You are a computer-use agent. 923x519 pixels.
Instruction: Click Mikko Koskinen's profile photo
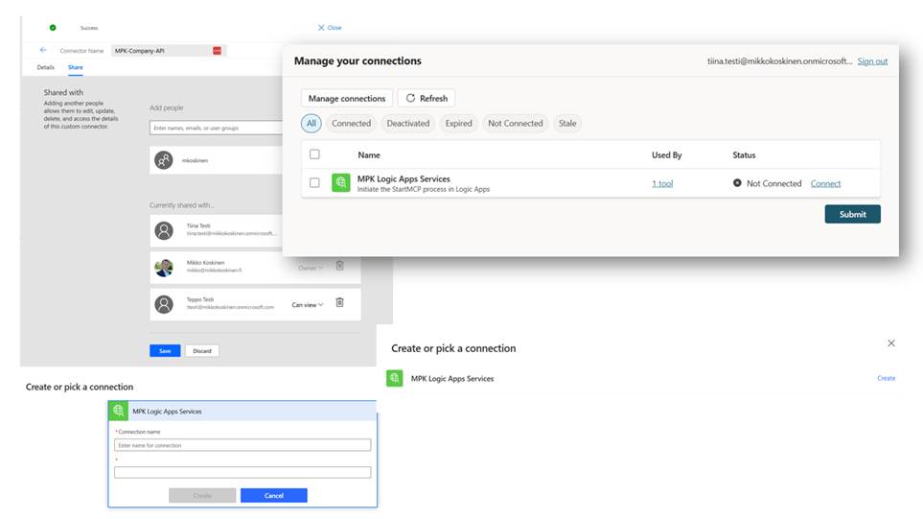[164, 267]
